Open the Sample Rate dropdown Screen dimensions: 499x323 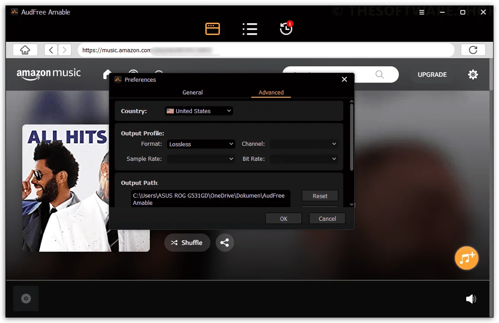201,159
